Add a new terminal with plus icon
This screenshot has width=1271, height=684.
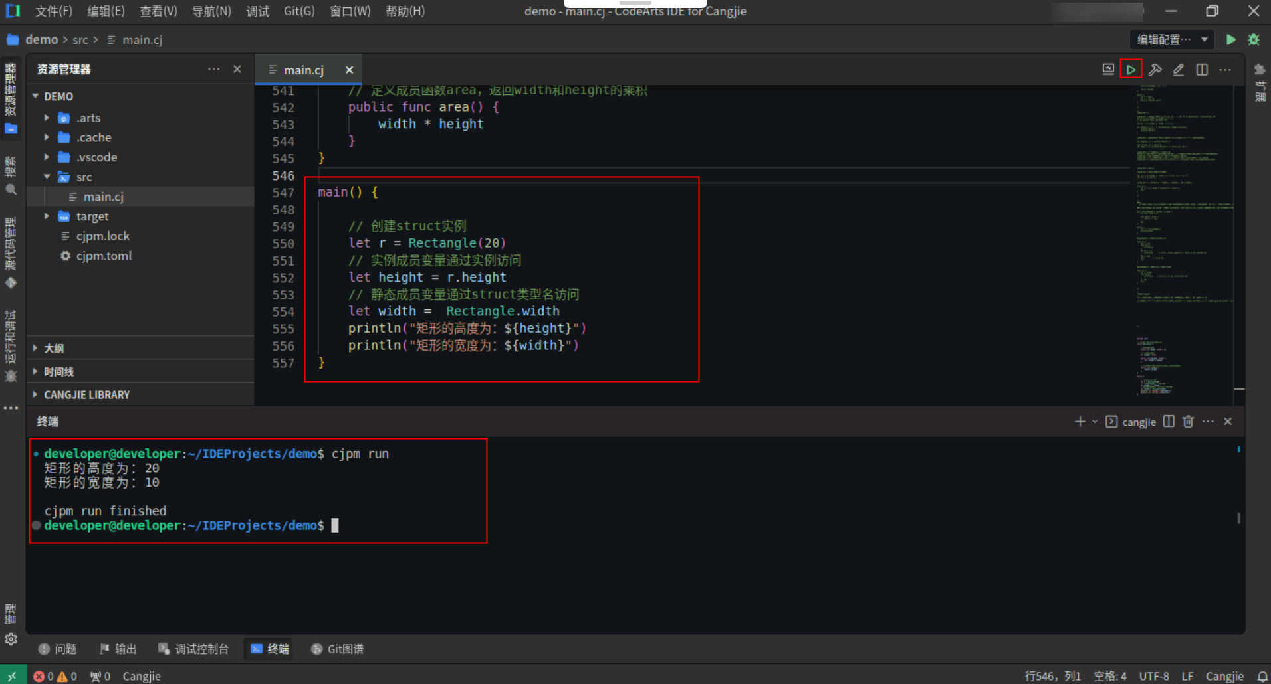coord(1080,422)
